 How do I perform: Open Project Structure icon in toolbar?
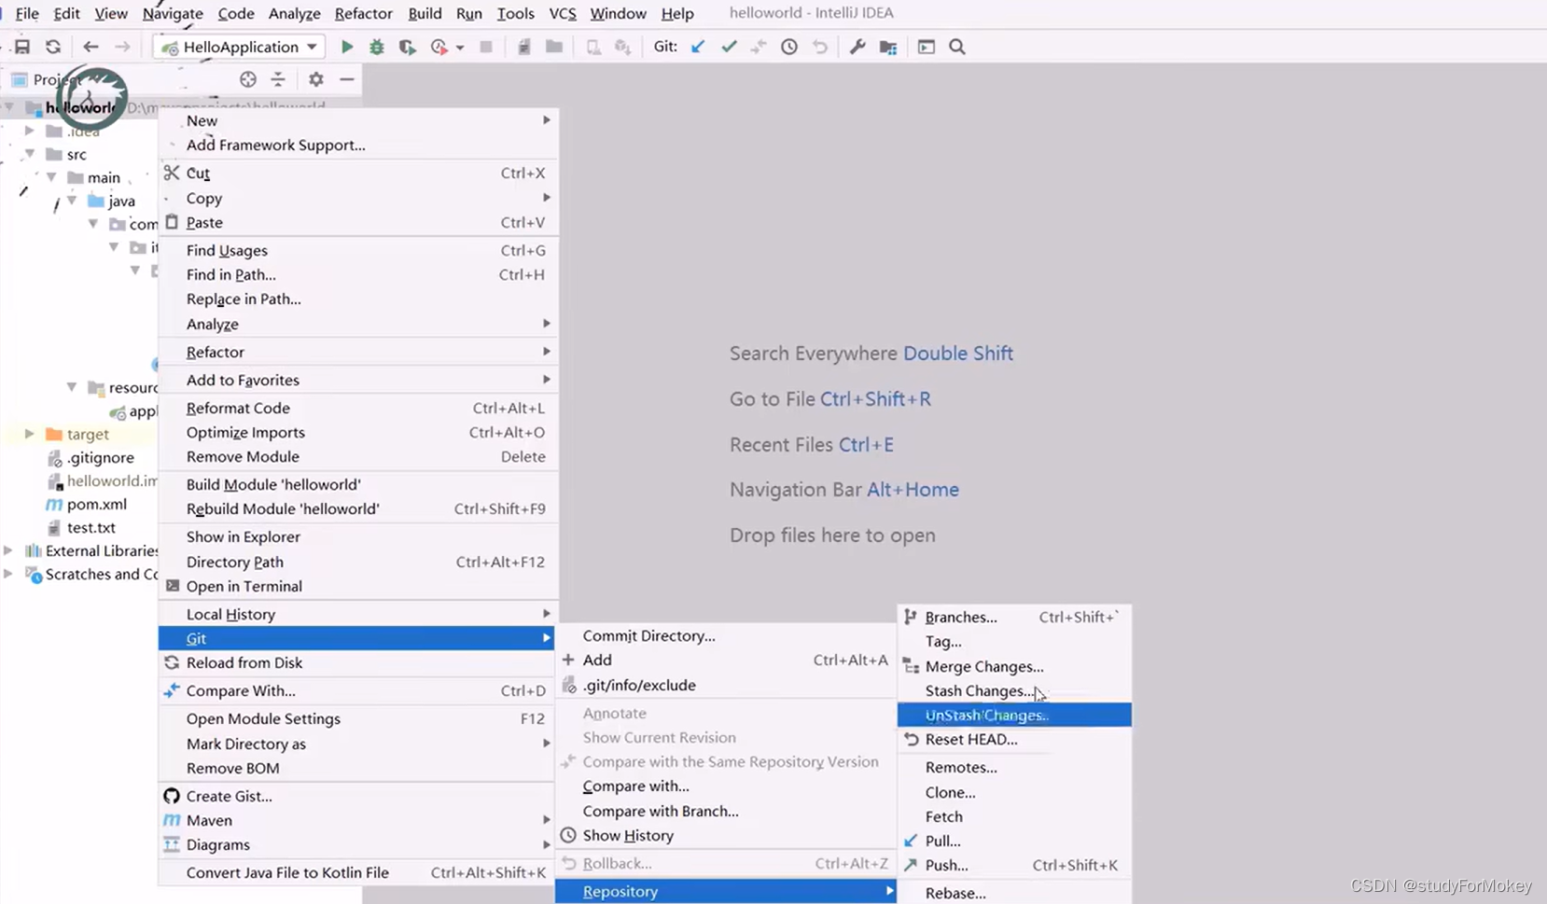[x=888, y=47]
